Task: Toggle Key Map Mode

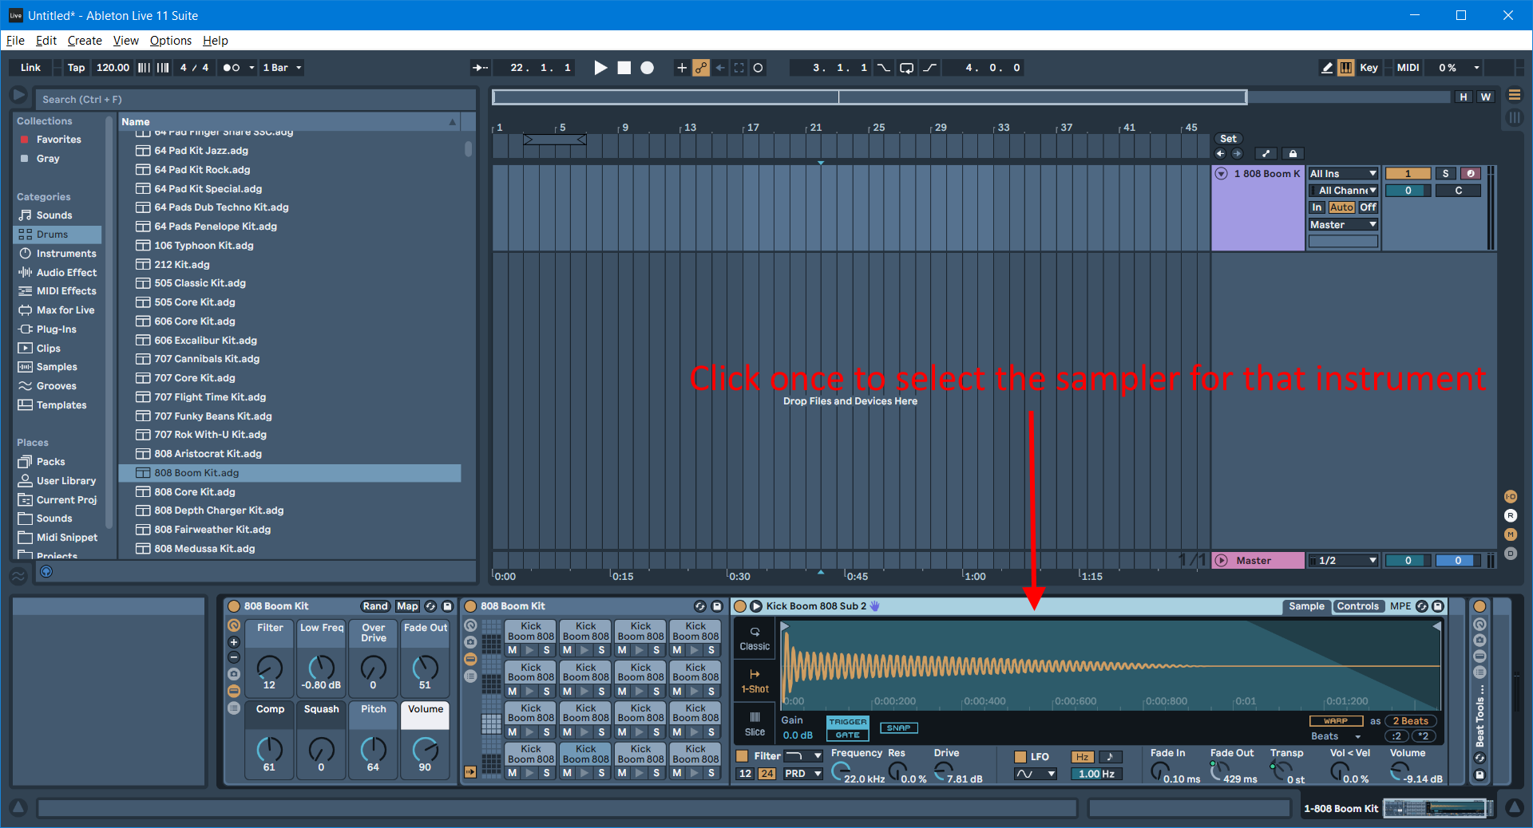Action: click(x=1369, y=68)
